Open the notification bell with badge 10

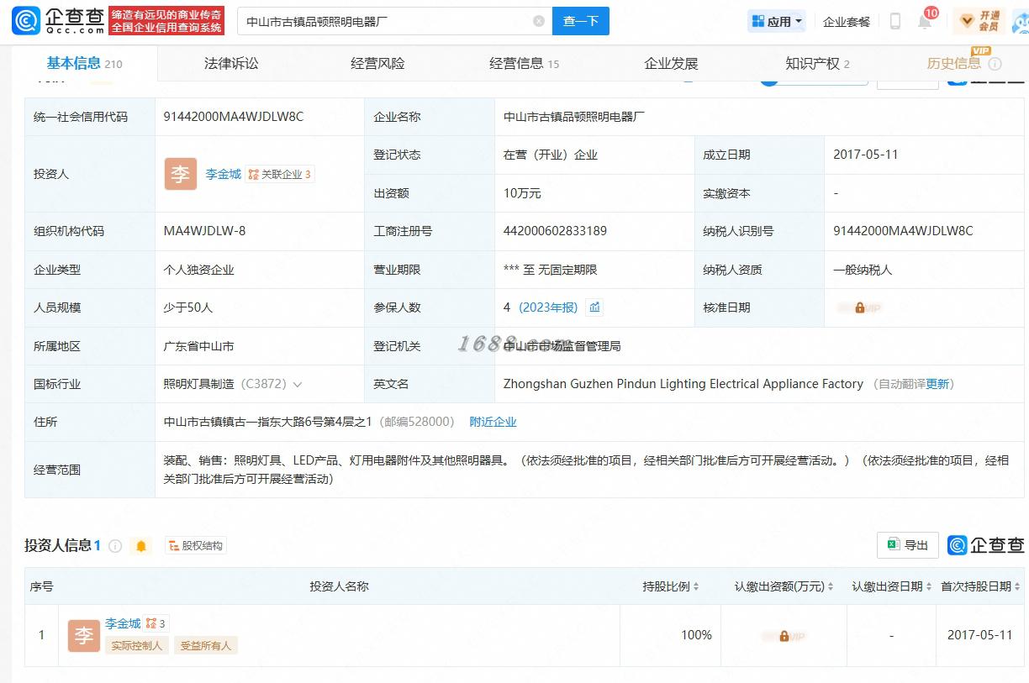925,21
